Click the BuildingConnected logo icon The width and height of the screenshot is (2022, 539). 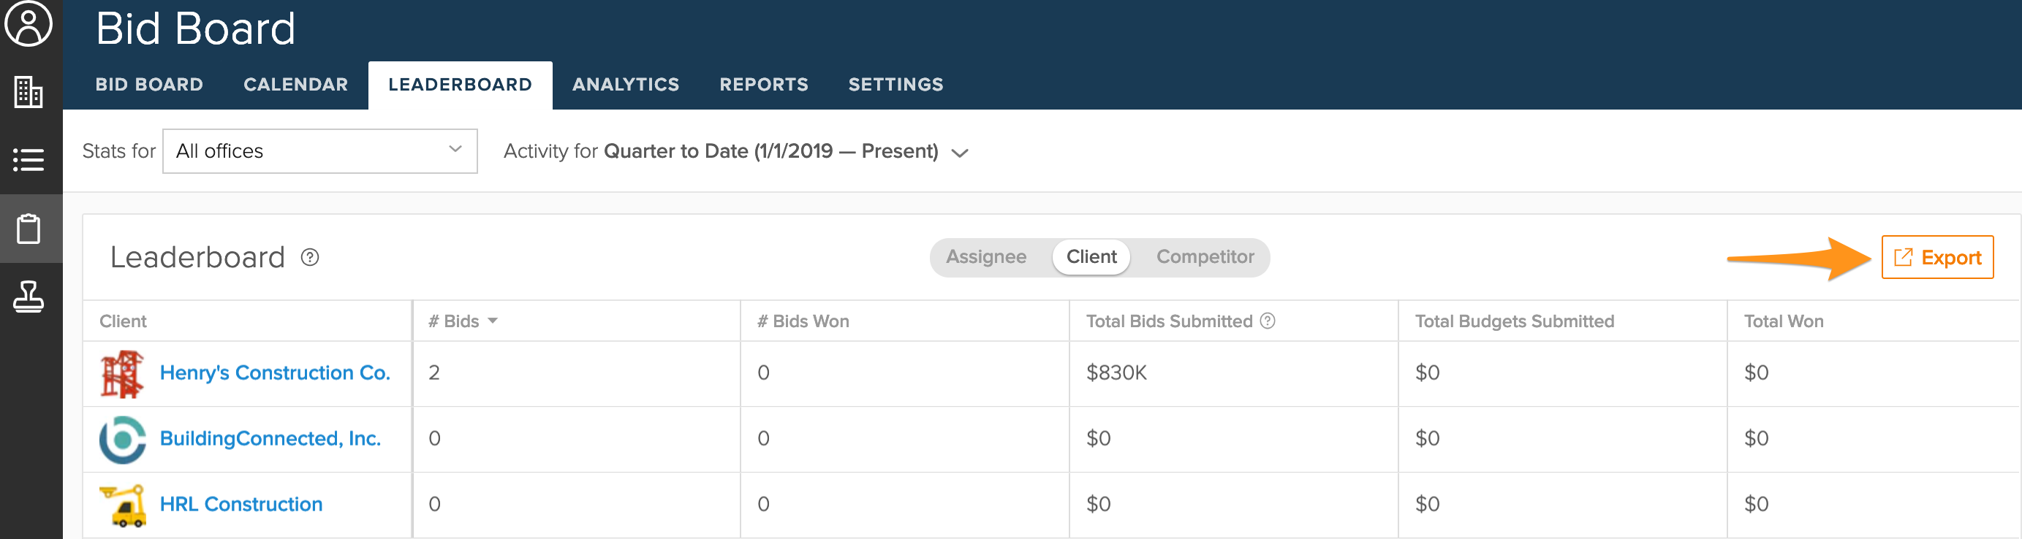coord(123,440)
